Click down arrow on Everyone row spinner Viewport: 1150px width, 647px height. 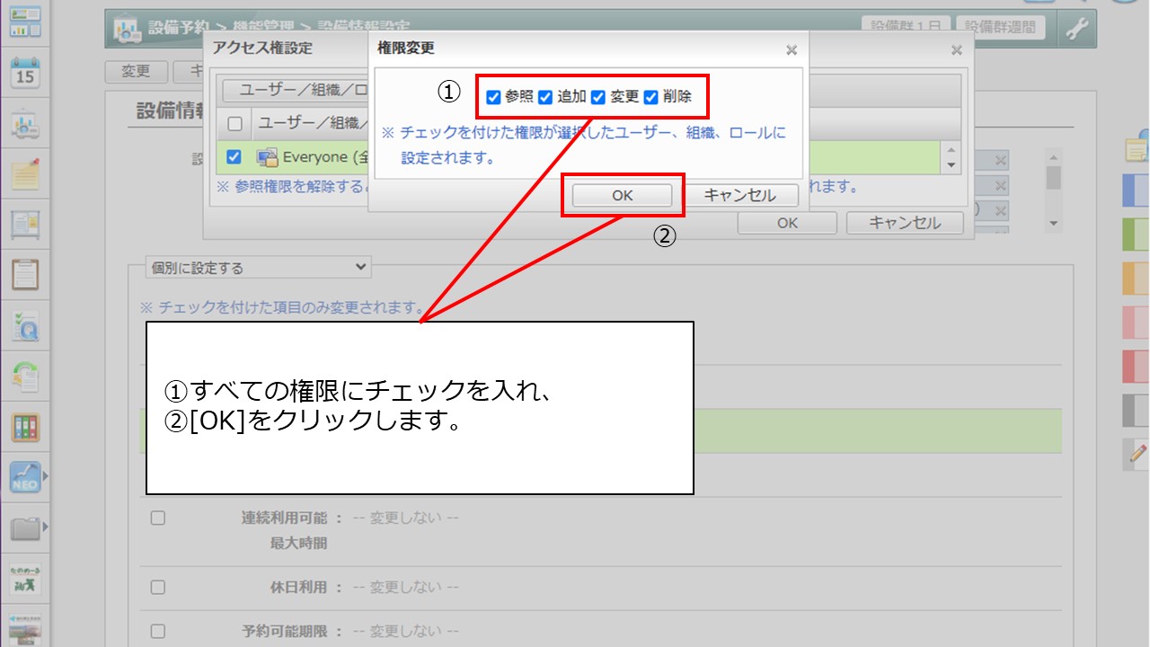click(951, 165)
